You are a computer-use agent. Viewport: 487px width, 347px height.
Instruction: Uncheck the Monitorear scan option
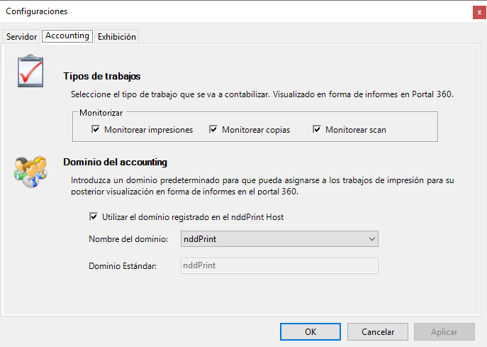tap(317, 130)
